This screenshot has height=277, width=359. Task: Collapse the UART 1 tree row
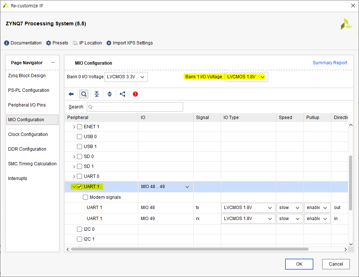pos(74,187)
